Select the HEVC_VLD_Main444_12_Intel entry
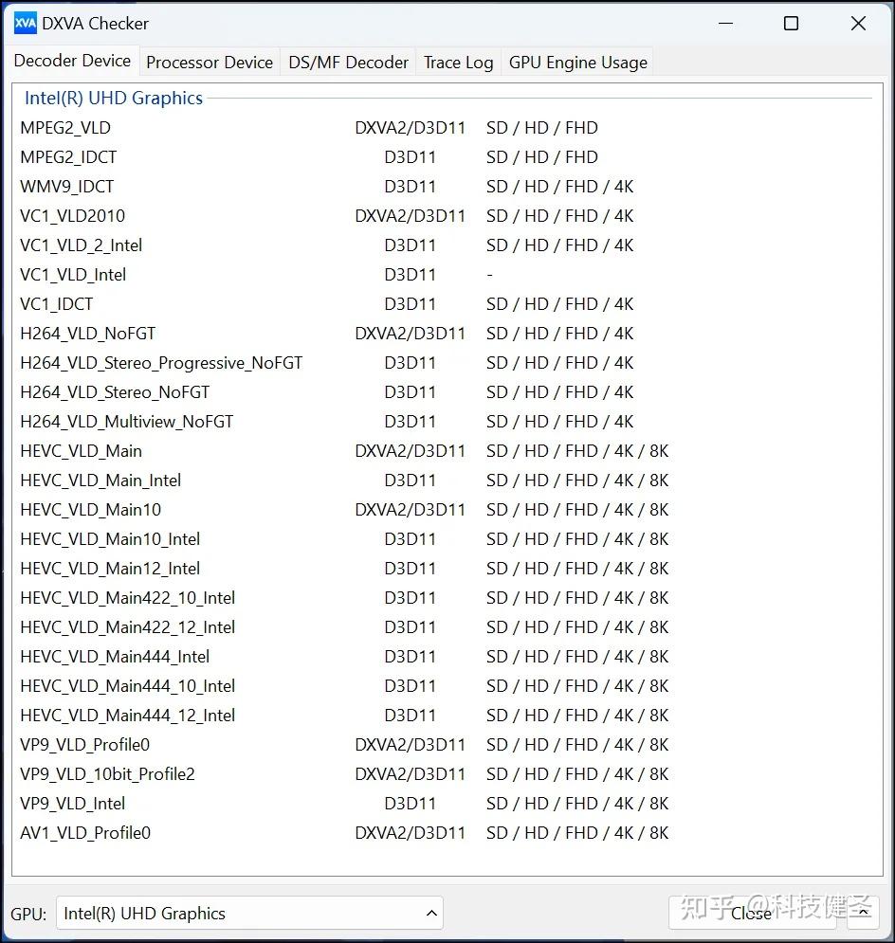Screen dimensions: 895x943 click(127, 715)
